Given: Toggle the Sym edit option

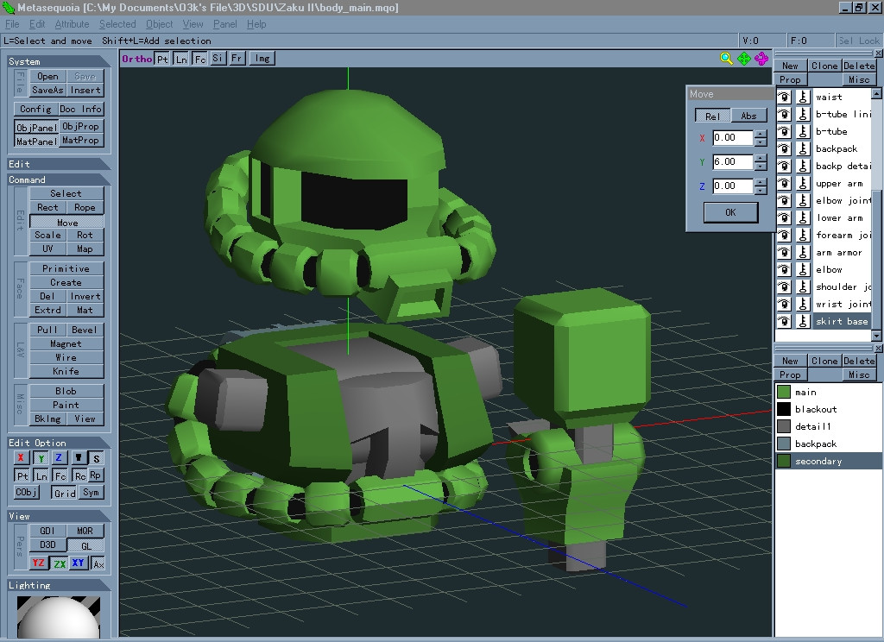Looking at the screenshot, I should (x=91, y=493).
